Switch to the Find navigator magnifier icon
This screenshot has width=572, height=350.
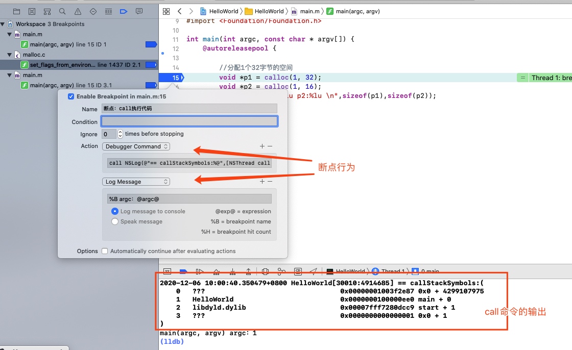pyautogui.click(x=62, y=11)
